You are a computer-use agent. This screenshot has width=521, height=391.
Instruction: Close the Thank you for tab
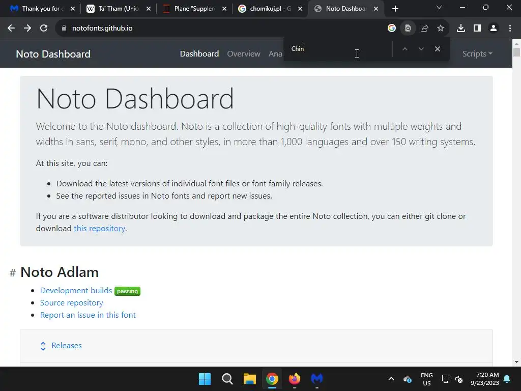tap(73, 9)
